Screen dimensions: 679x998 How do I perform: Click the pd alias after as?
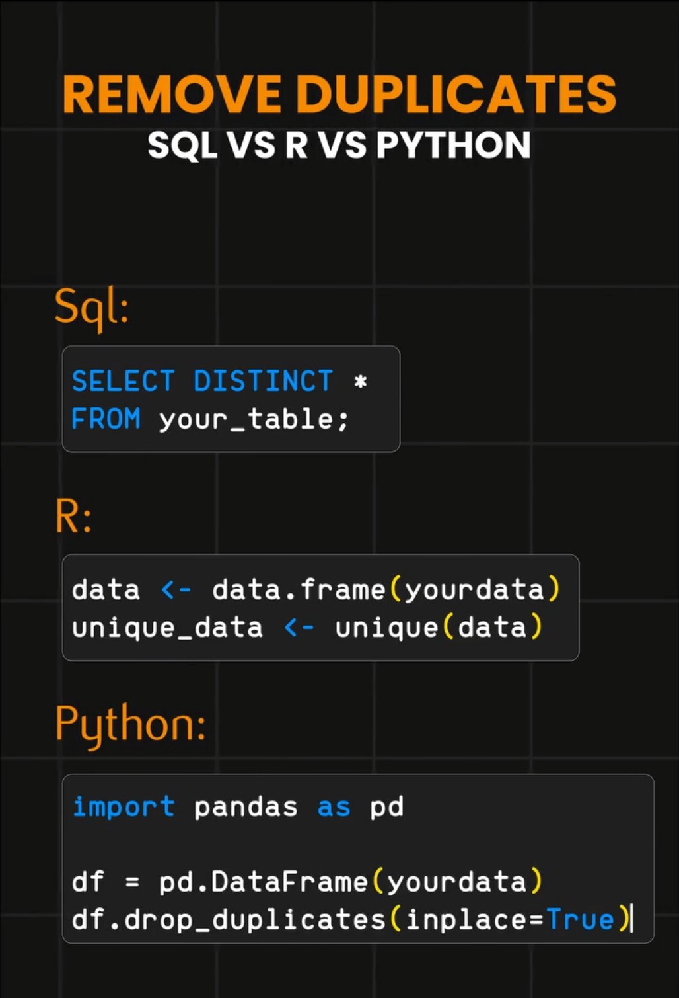(x=386, y=808)
